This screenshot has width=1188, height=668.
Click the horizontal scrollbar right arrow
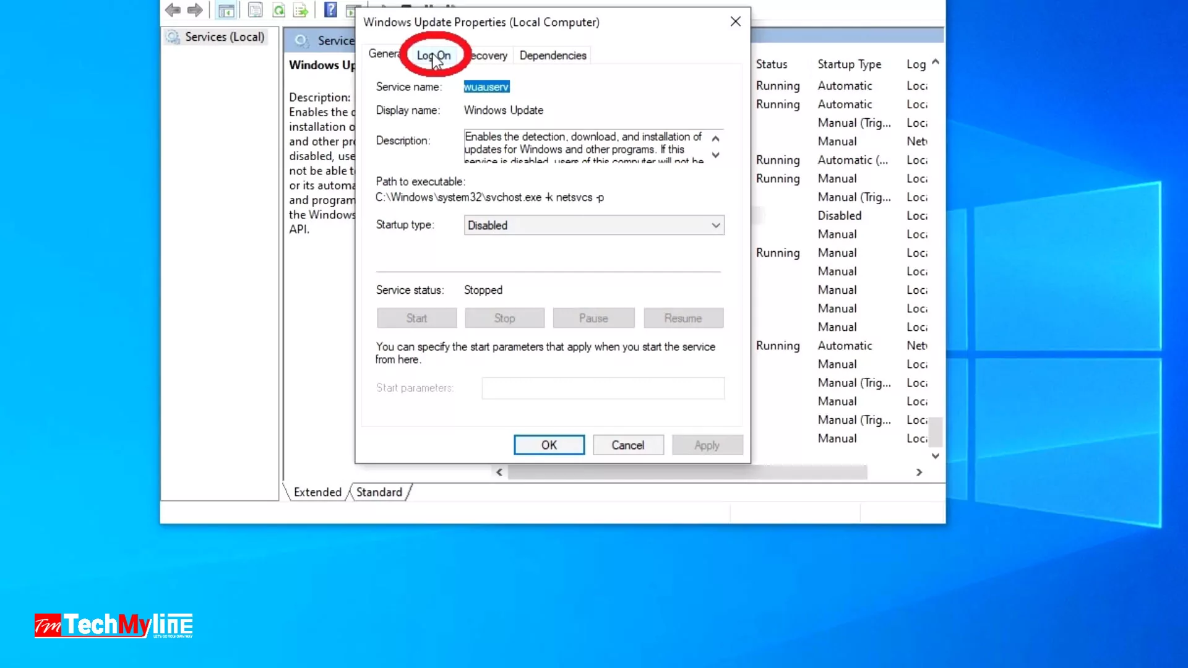pyautogui.click(x=919, y=473)
